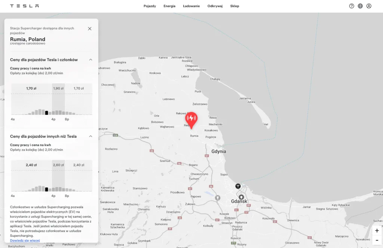Image resolution: width=383 pixels, height=248 pixels.
Task: Select the Energia navigation item
Action: 169,6
